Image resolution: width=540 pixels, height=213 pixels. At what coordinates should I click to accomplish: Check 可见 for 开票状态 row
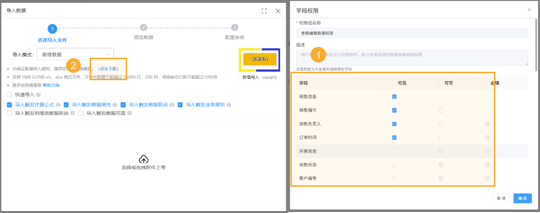coord(394,152)
